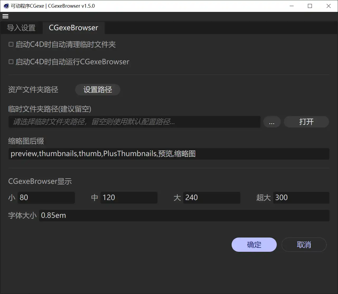Image resolution: width=338 pixels, height=294 pixels.
Task: Click the Cinema 4D app icon in title bar
Action: (x=6, y=6)
